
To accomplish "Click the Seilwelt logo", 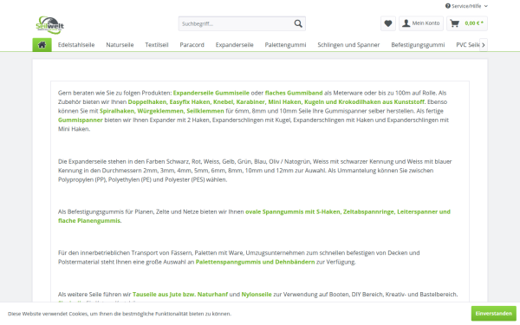I will tap(49, 25).
